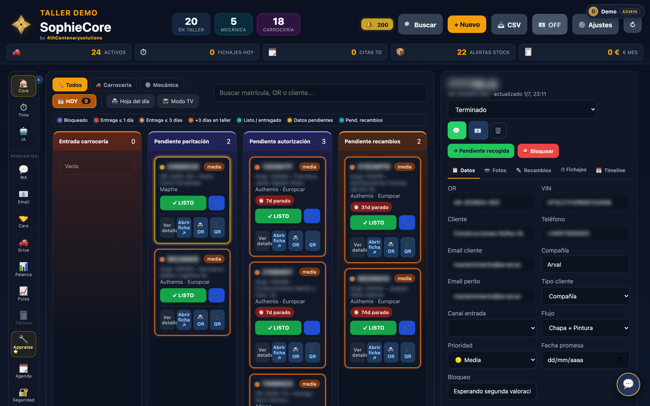Open the IA robot icon
The width and height of the screenshot is (650, 406).
tap(23, 134)
